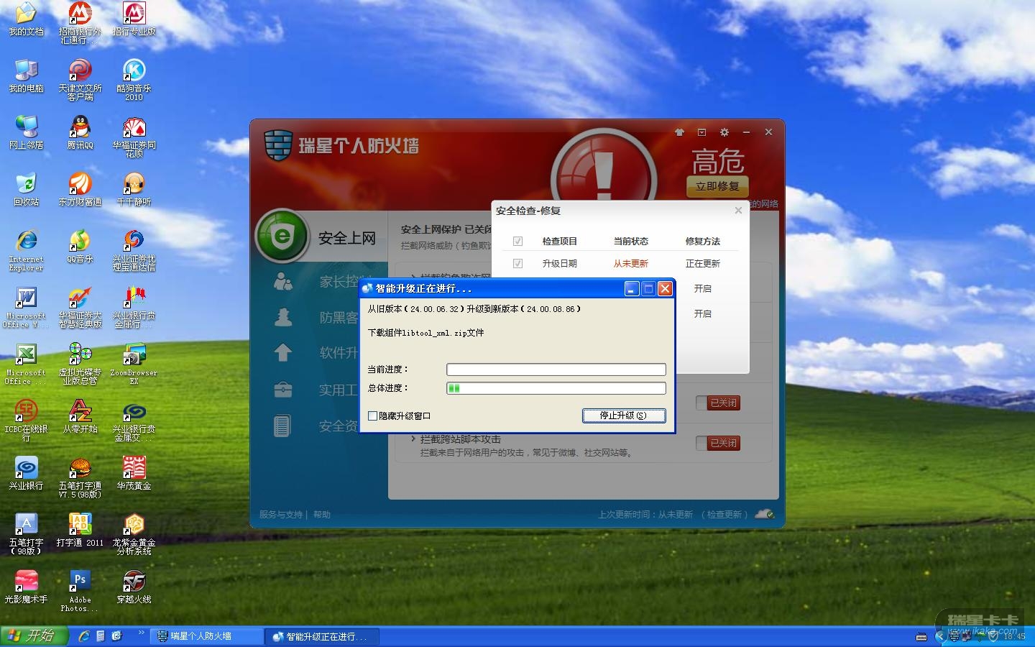This screenshot has height=647, width=1035.
Task: Select the 东方财富通 desktop shortcut
Action: pyautogui.click(x=80, y=190)
